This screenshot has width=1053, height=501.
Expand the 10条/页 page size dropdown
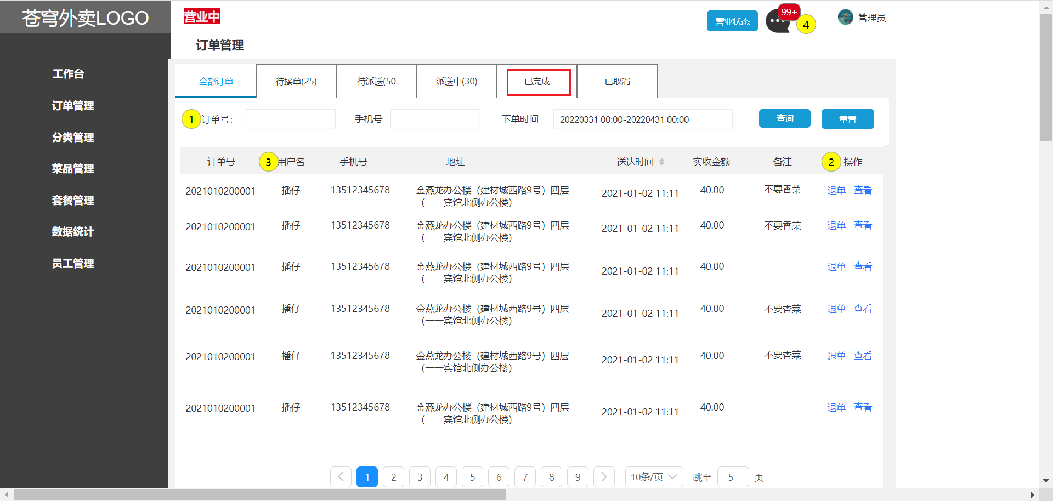pos(654,477)
